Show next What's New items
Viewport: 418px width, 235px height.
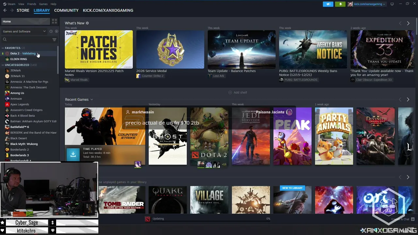(x=408, y=23)
